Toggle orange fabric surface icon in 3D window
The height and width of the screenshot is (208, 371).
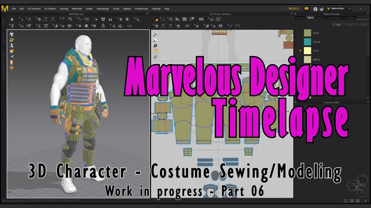click(x=12, y=51)
